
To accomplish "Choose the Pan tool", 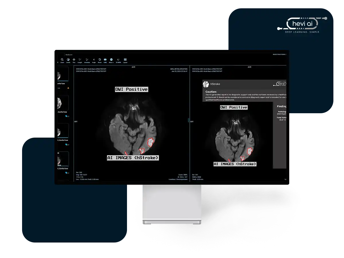I will tap(74, 60).
